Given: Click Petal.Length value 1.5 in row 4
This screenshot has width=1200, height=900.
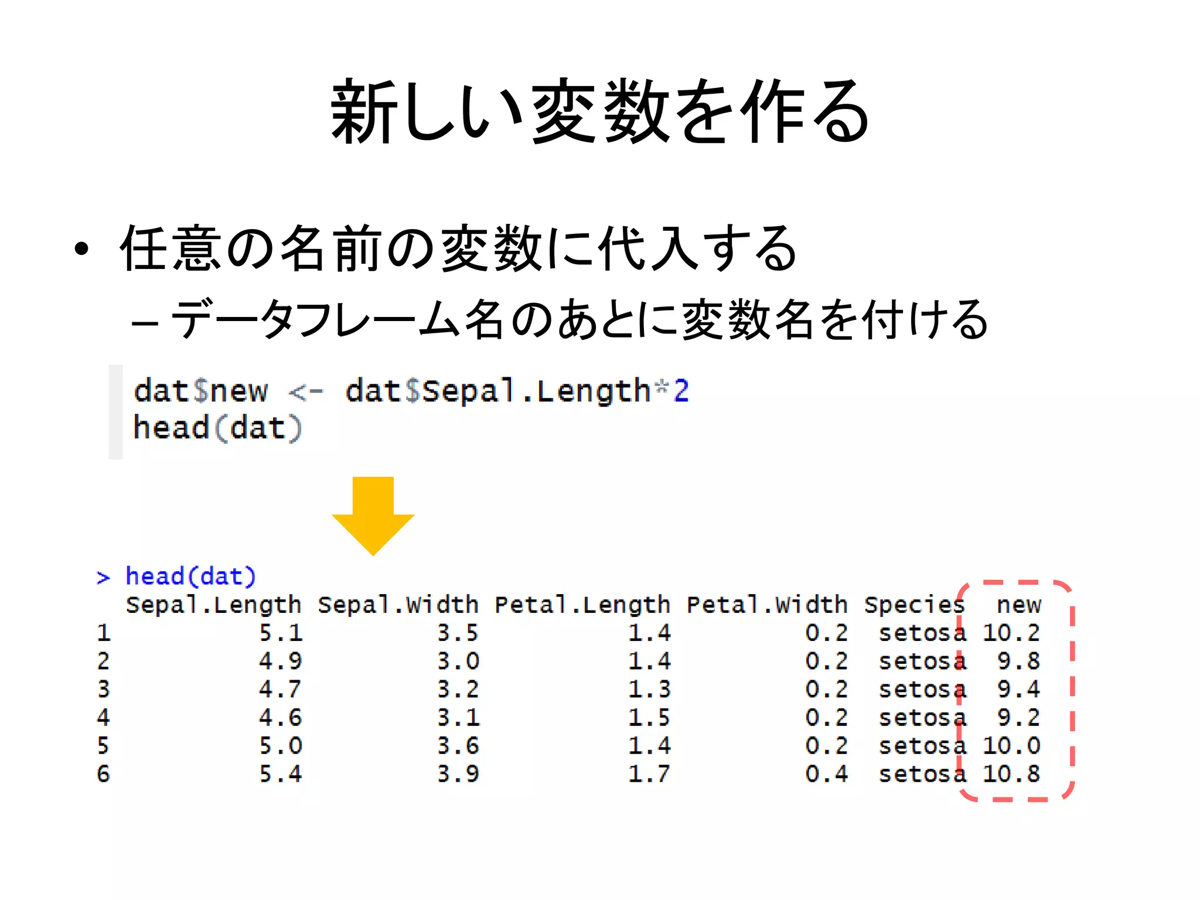Looking at the screenshot, I should (x=650, y=717).
